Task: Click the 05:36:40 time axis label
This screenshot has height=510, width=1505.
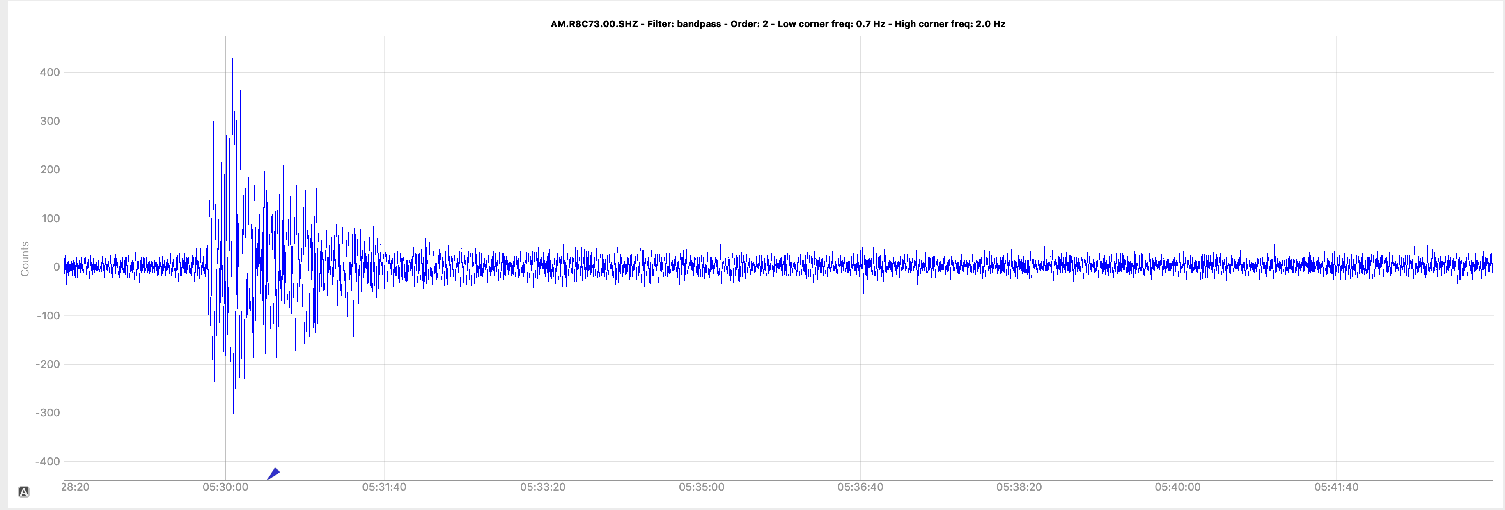Action: pyautogui.click(x=860, y=487)
